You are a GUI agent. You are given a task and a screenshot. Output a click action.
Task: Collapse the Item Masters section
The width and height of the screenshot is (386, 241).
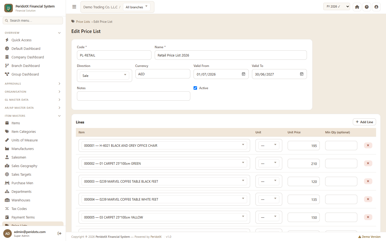(33, 116)
